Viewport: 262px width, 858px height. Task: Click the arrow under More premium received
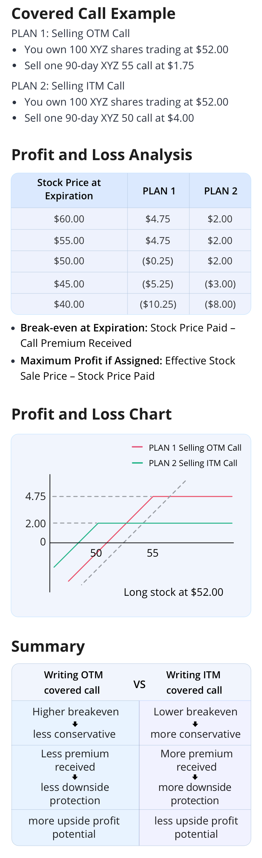(195, 777)
